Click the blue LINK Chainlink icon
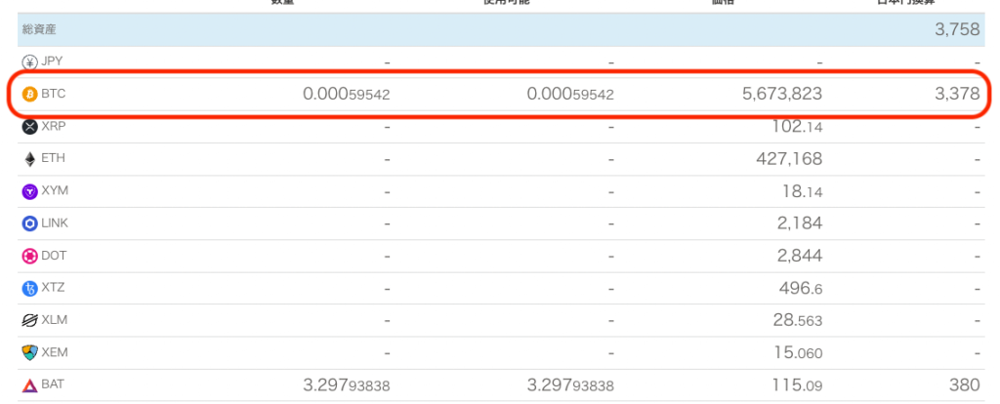Screen dimensions: 1000x404 (30, 223)
